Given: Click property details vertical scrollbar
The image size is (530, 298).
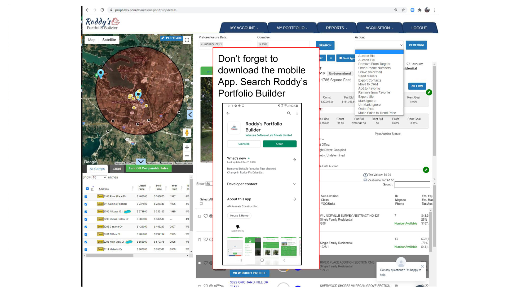Looking at the screenshot, I should pyautogui.click(x=434, y=110).
